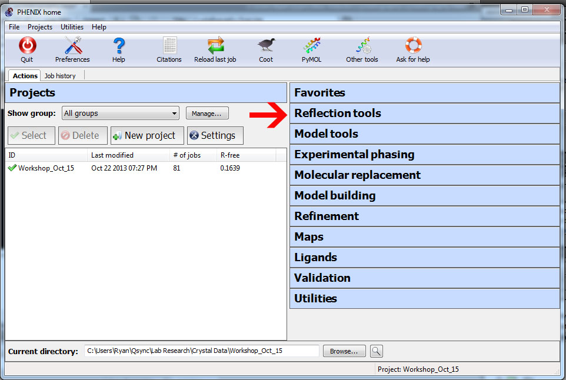Click the Quit power icon
This screenshot has height=380, width=566.
[27, 46]
